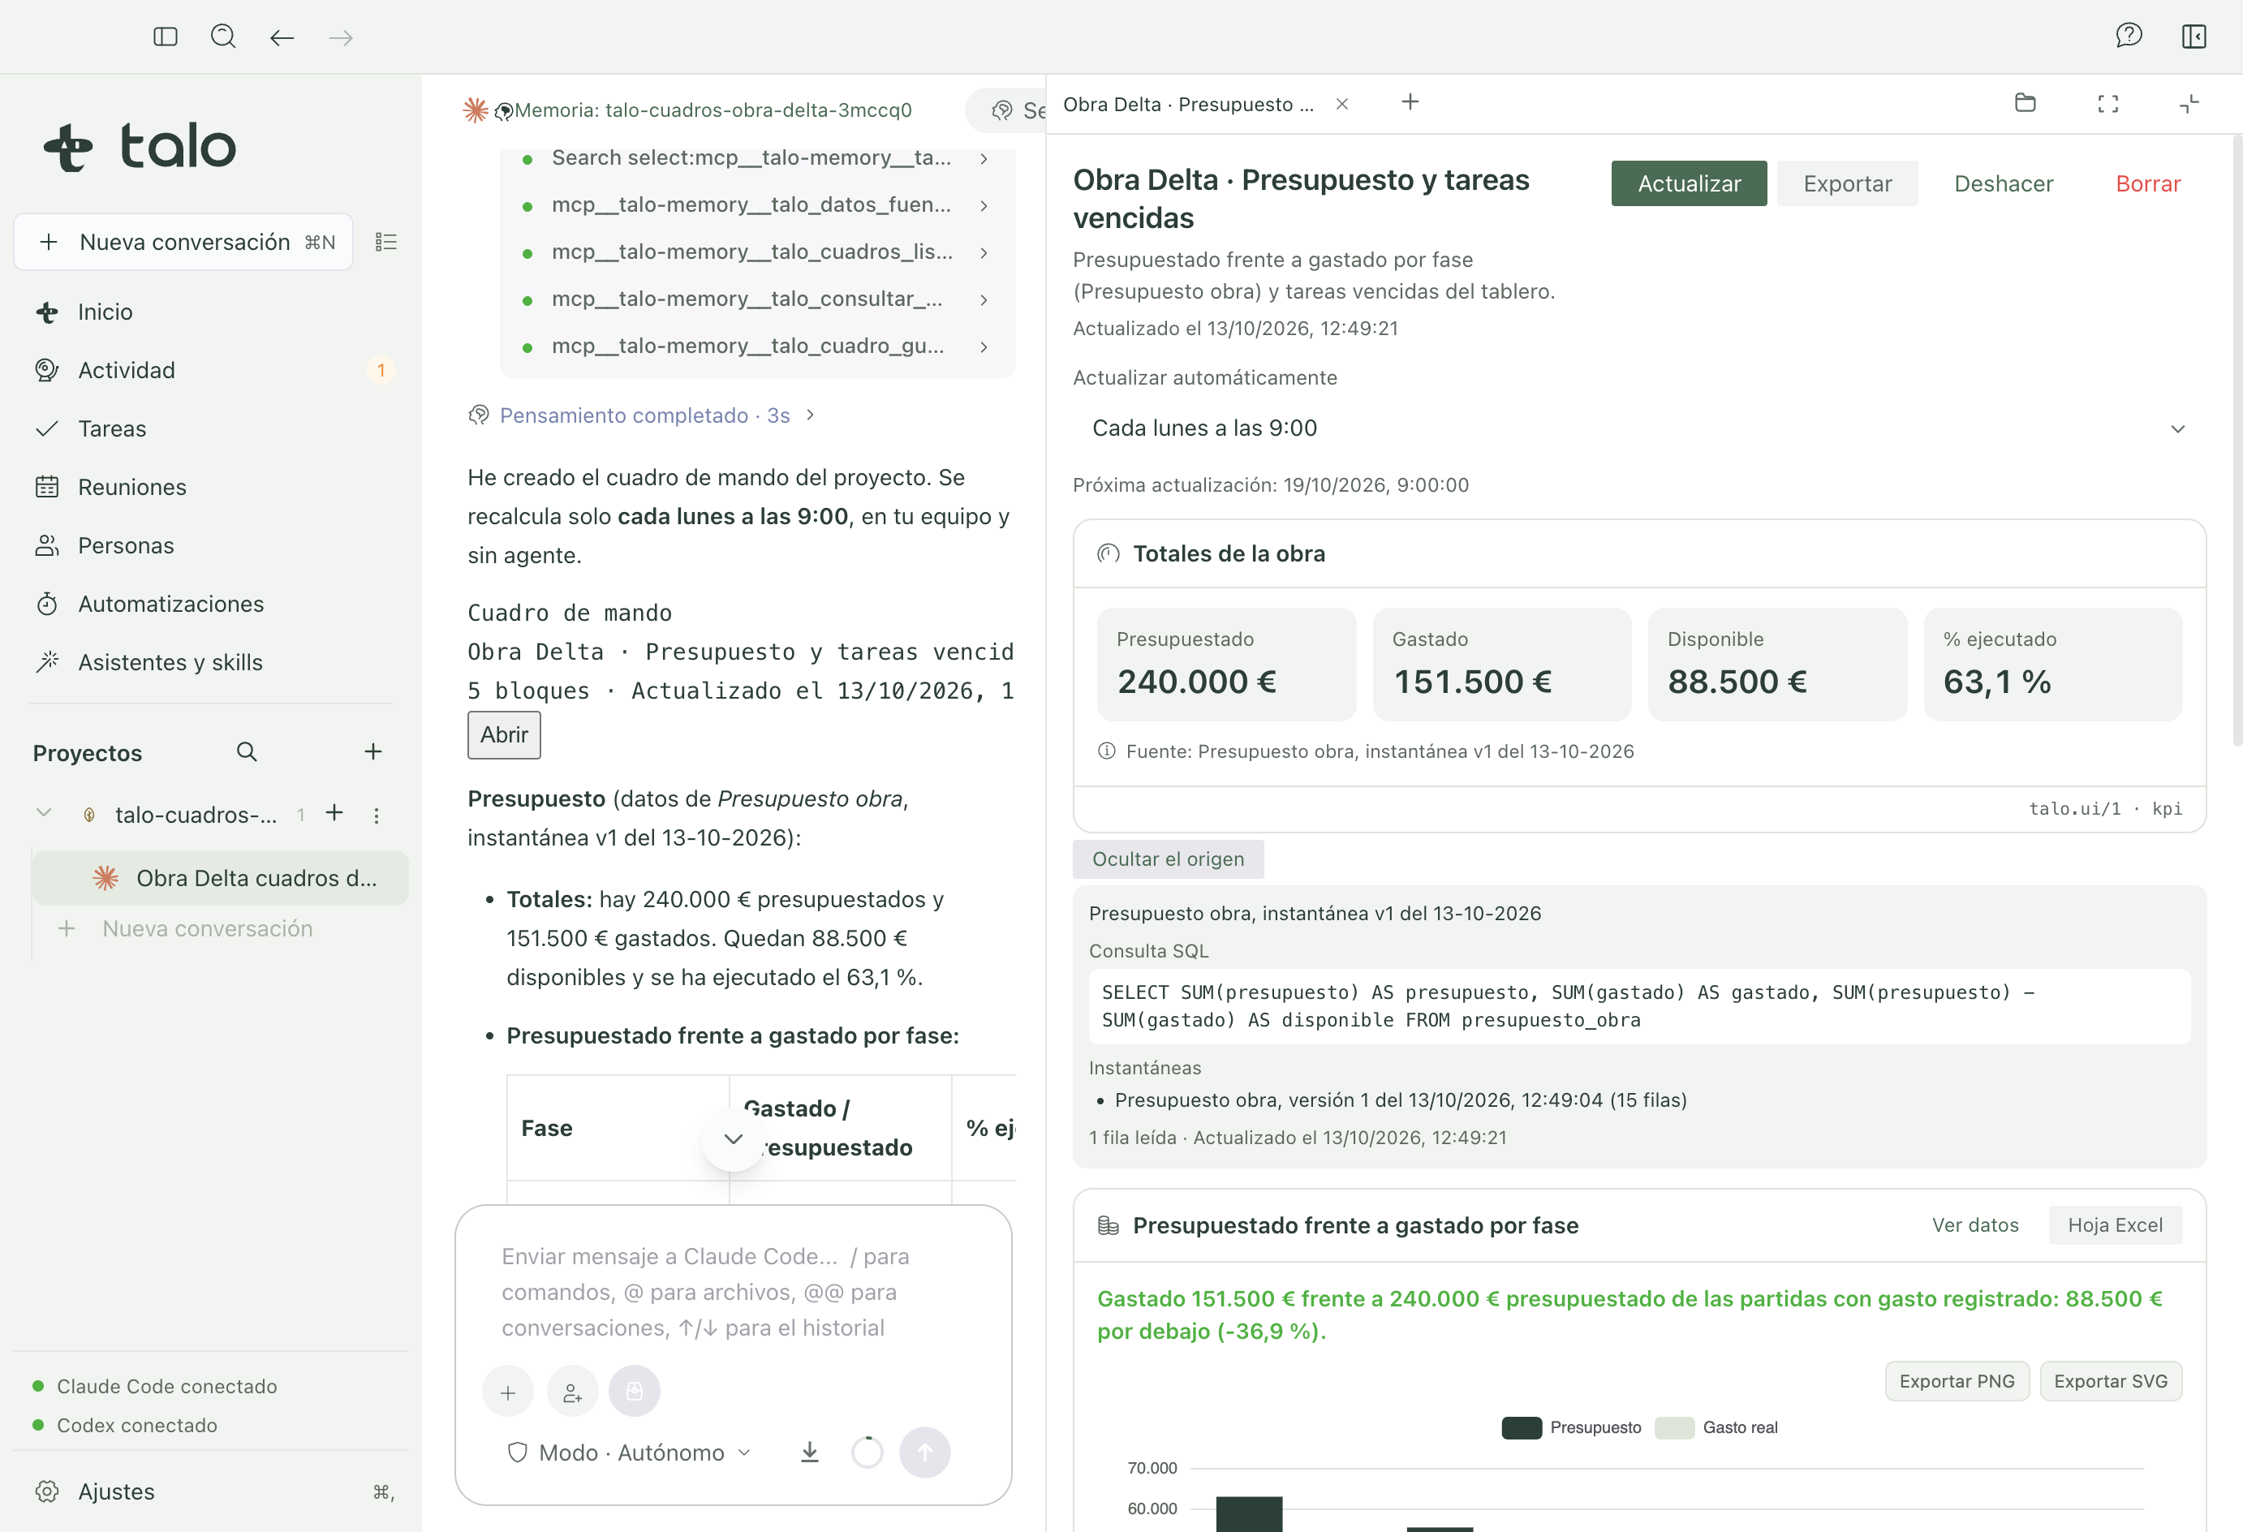Click the red Borrar action
The image size is (2243, 1532).
coord(2148,183)
